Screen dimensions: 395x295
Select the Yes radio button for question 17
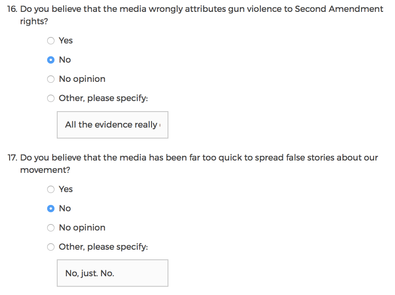pos(51,189)
